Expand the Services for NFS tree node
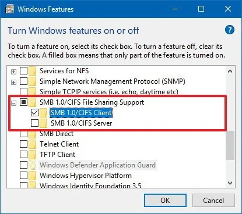The width and height of the screenshot is (242, 214). (x=13, y=72)
